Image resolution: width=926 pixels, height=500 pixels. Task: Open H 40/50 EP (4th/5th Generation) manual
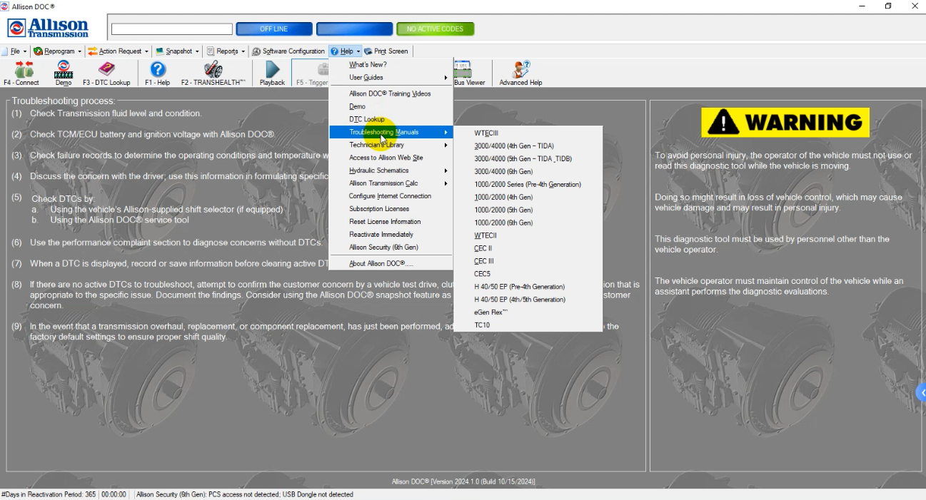coord(528,300)
